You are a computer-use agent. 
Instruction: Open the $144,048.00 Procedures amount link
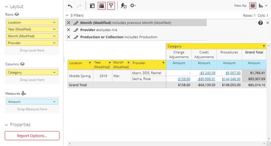[x=231, y=79]
